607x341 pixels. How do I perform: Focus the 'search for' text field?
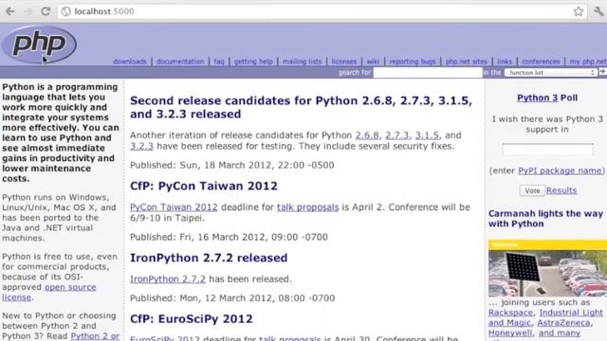(428, 72)
